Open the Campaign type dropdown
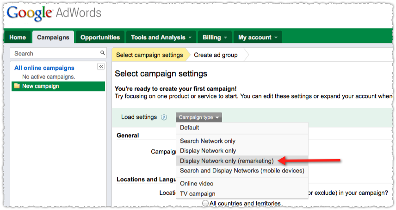Screen dimensions: 396x210 [199, 117]
